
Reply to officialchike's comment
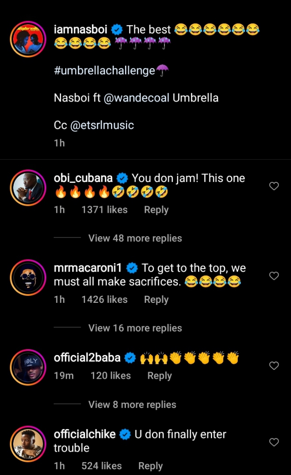(x=151, y=466)
